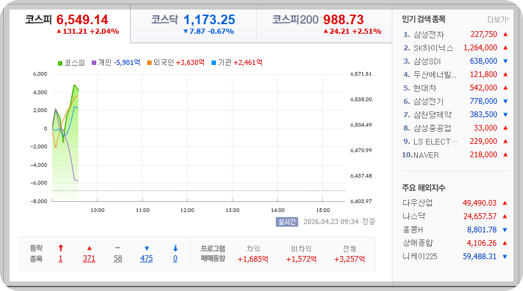
Task: Click the red rising triangle above 371
Action: (89, 248)
